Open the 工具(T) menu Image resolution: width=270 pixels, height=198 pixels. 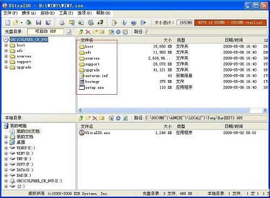point(66,13)
